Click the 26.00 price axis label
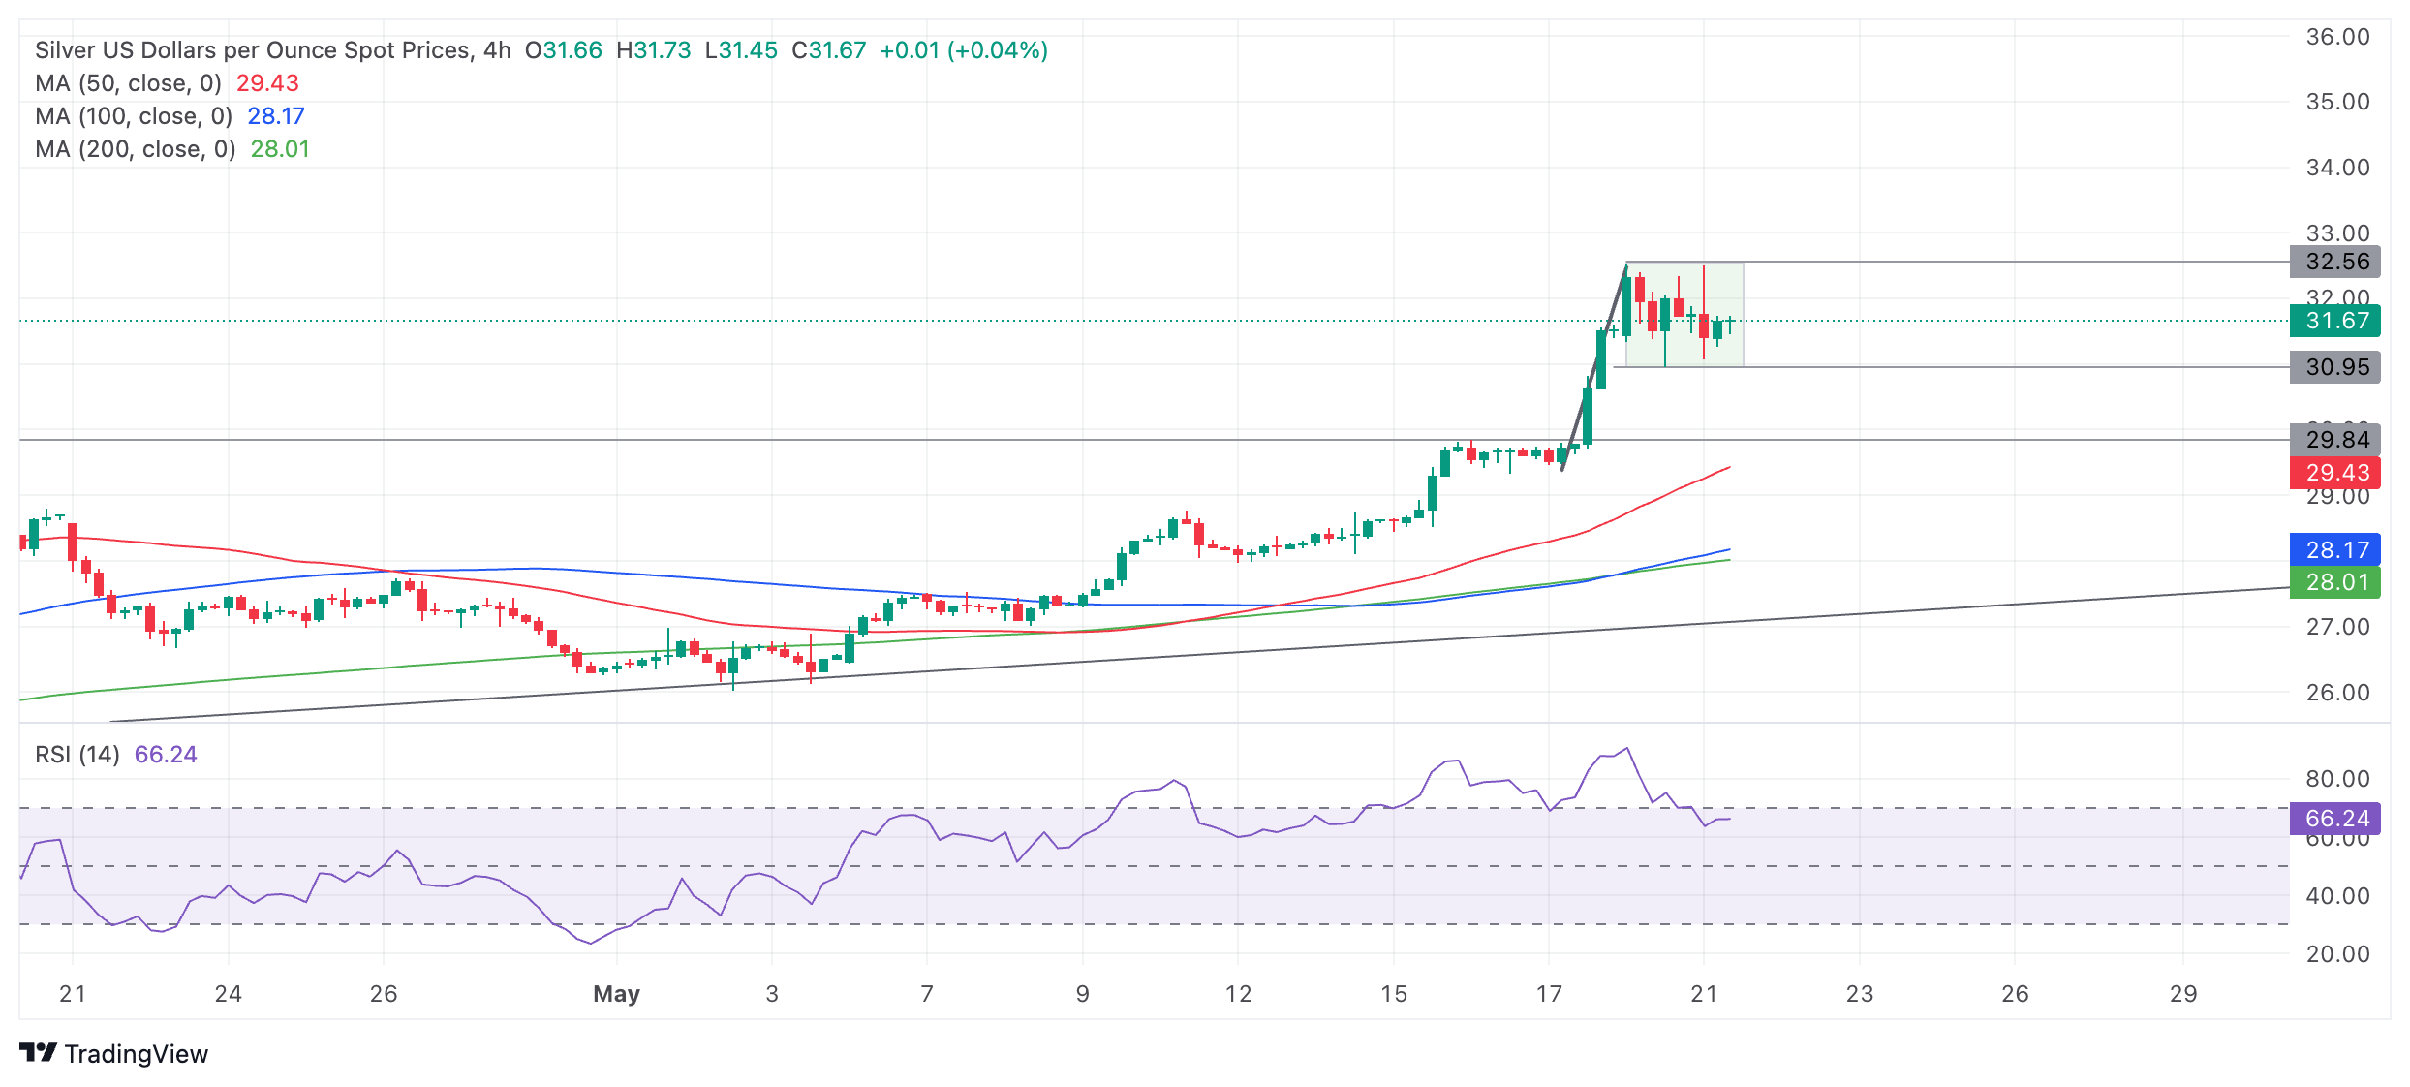 tap(2337, 693)
